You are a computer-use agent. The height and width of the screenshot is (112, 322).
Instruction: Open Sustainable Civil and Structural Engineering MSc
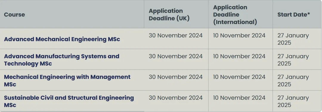[x=69, y=101]
